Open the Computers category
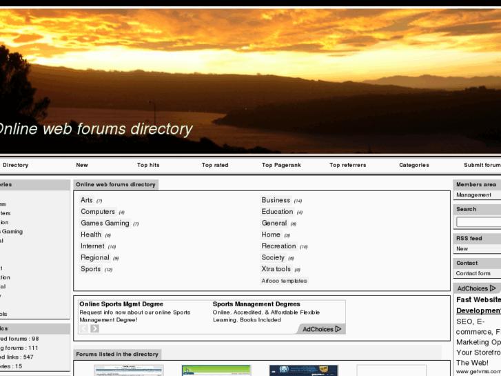Screen dimensions: 501x376 click(x=98, y=212)
